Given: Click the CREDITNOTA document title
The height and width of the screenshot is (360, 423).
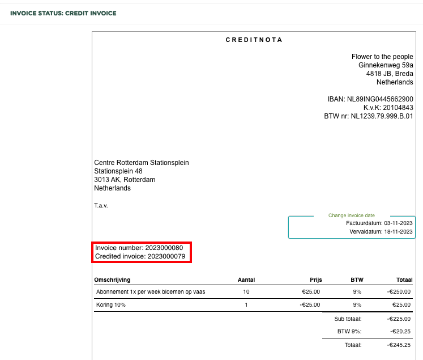Looking at the screenshot, I should [x=254, y=40].
